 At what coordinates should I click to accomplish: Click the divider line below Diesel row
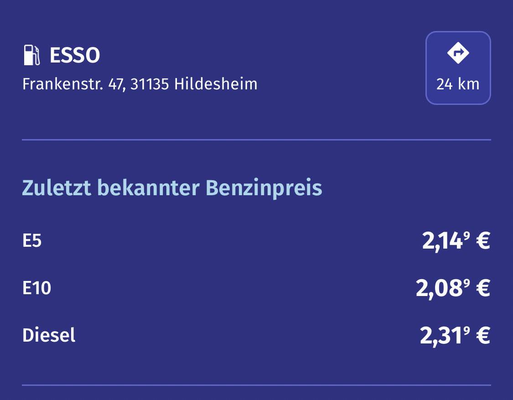[x=256, y=385]
